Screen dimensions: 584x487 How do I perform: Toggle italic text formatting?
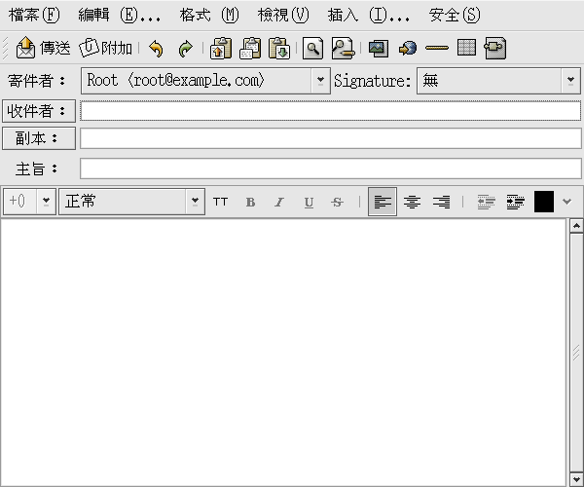coord(279,203)
